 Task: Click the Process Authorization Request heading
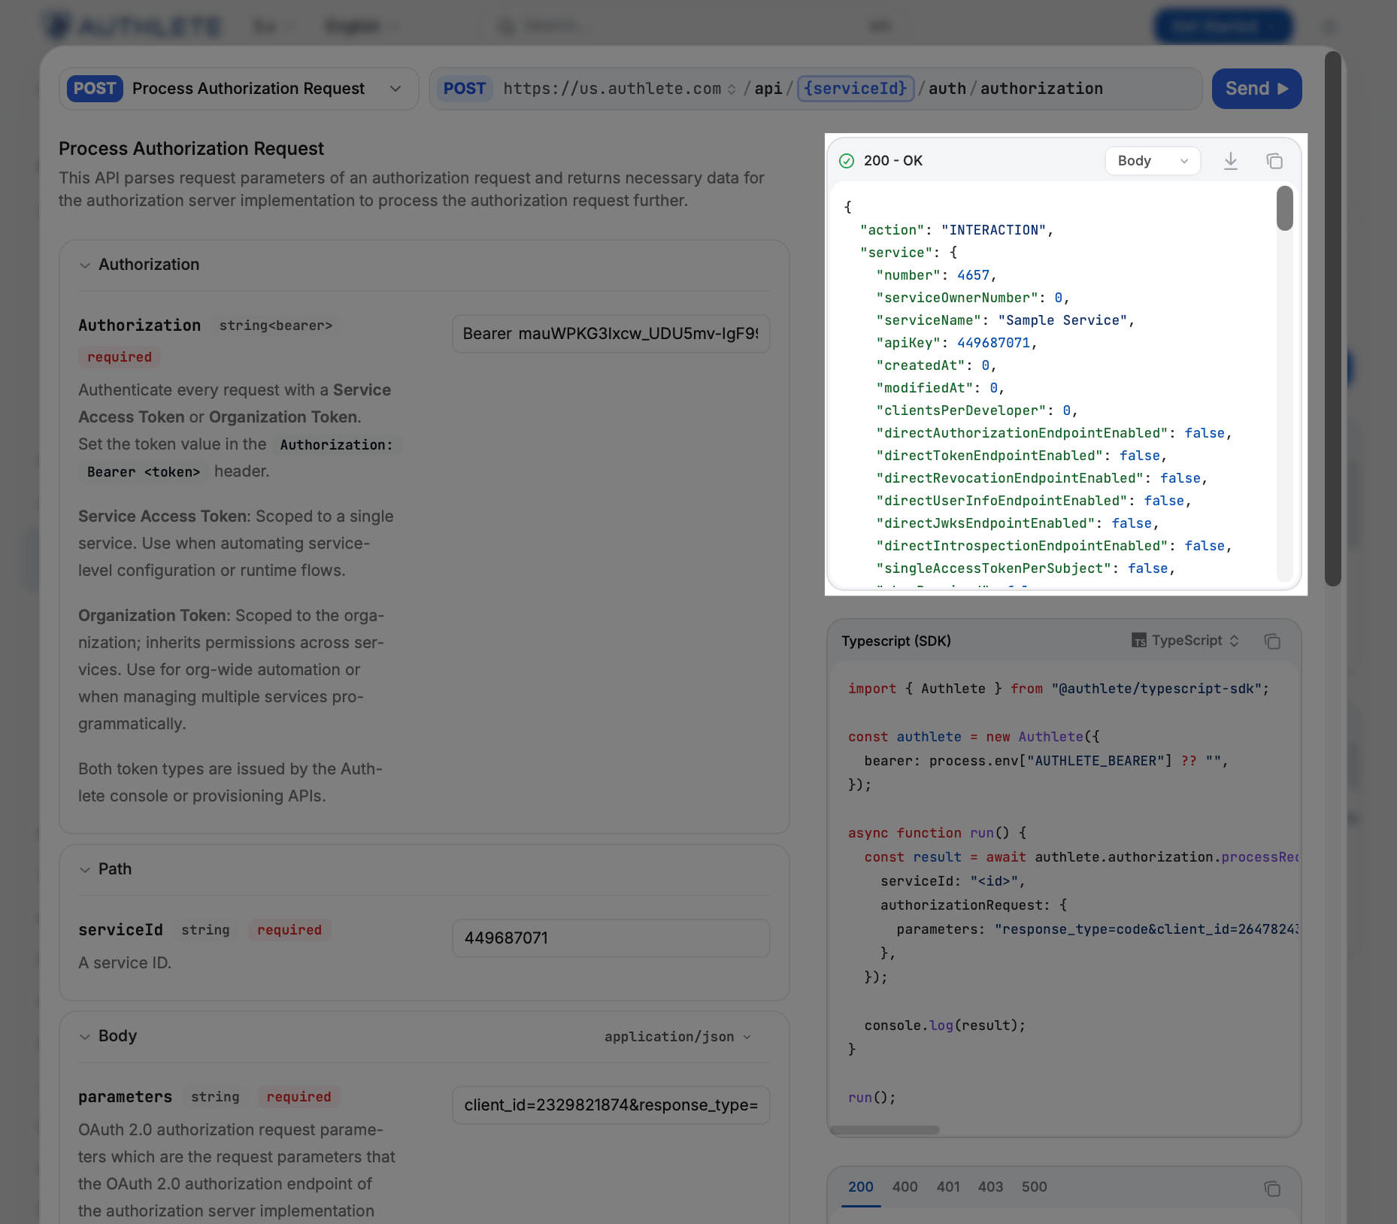[x=191, y=149]
